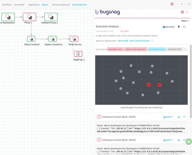Image resolution: width=192 pixels, height=155 pixels.
Task: Click the HIGH overall risk level indicator
Action: 125,31
